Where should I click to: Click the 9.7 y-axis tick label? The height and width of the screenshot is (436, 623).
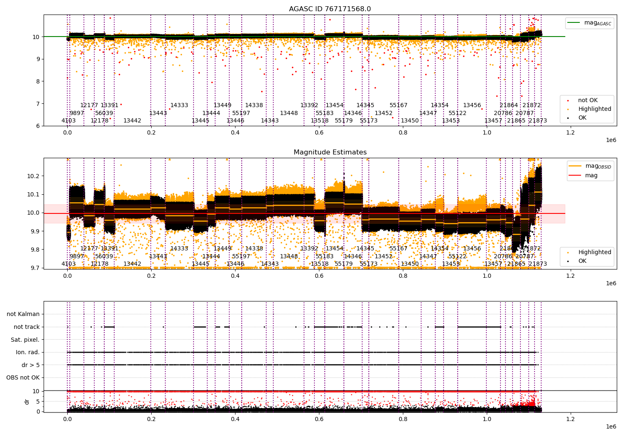[35, 268]
